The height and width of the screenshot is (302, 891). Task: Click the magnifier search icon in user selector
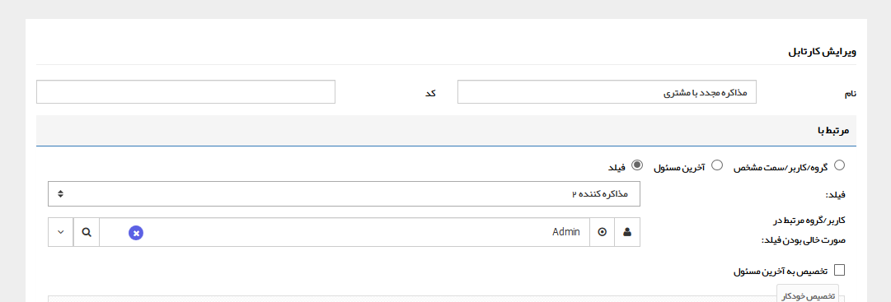tap(87, 232)
